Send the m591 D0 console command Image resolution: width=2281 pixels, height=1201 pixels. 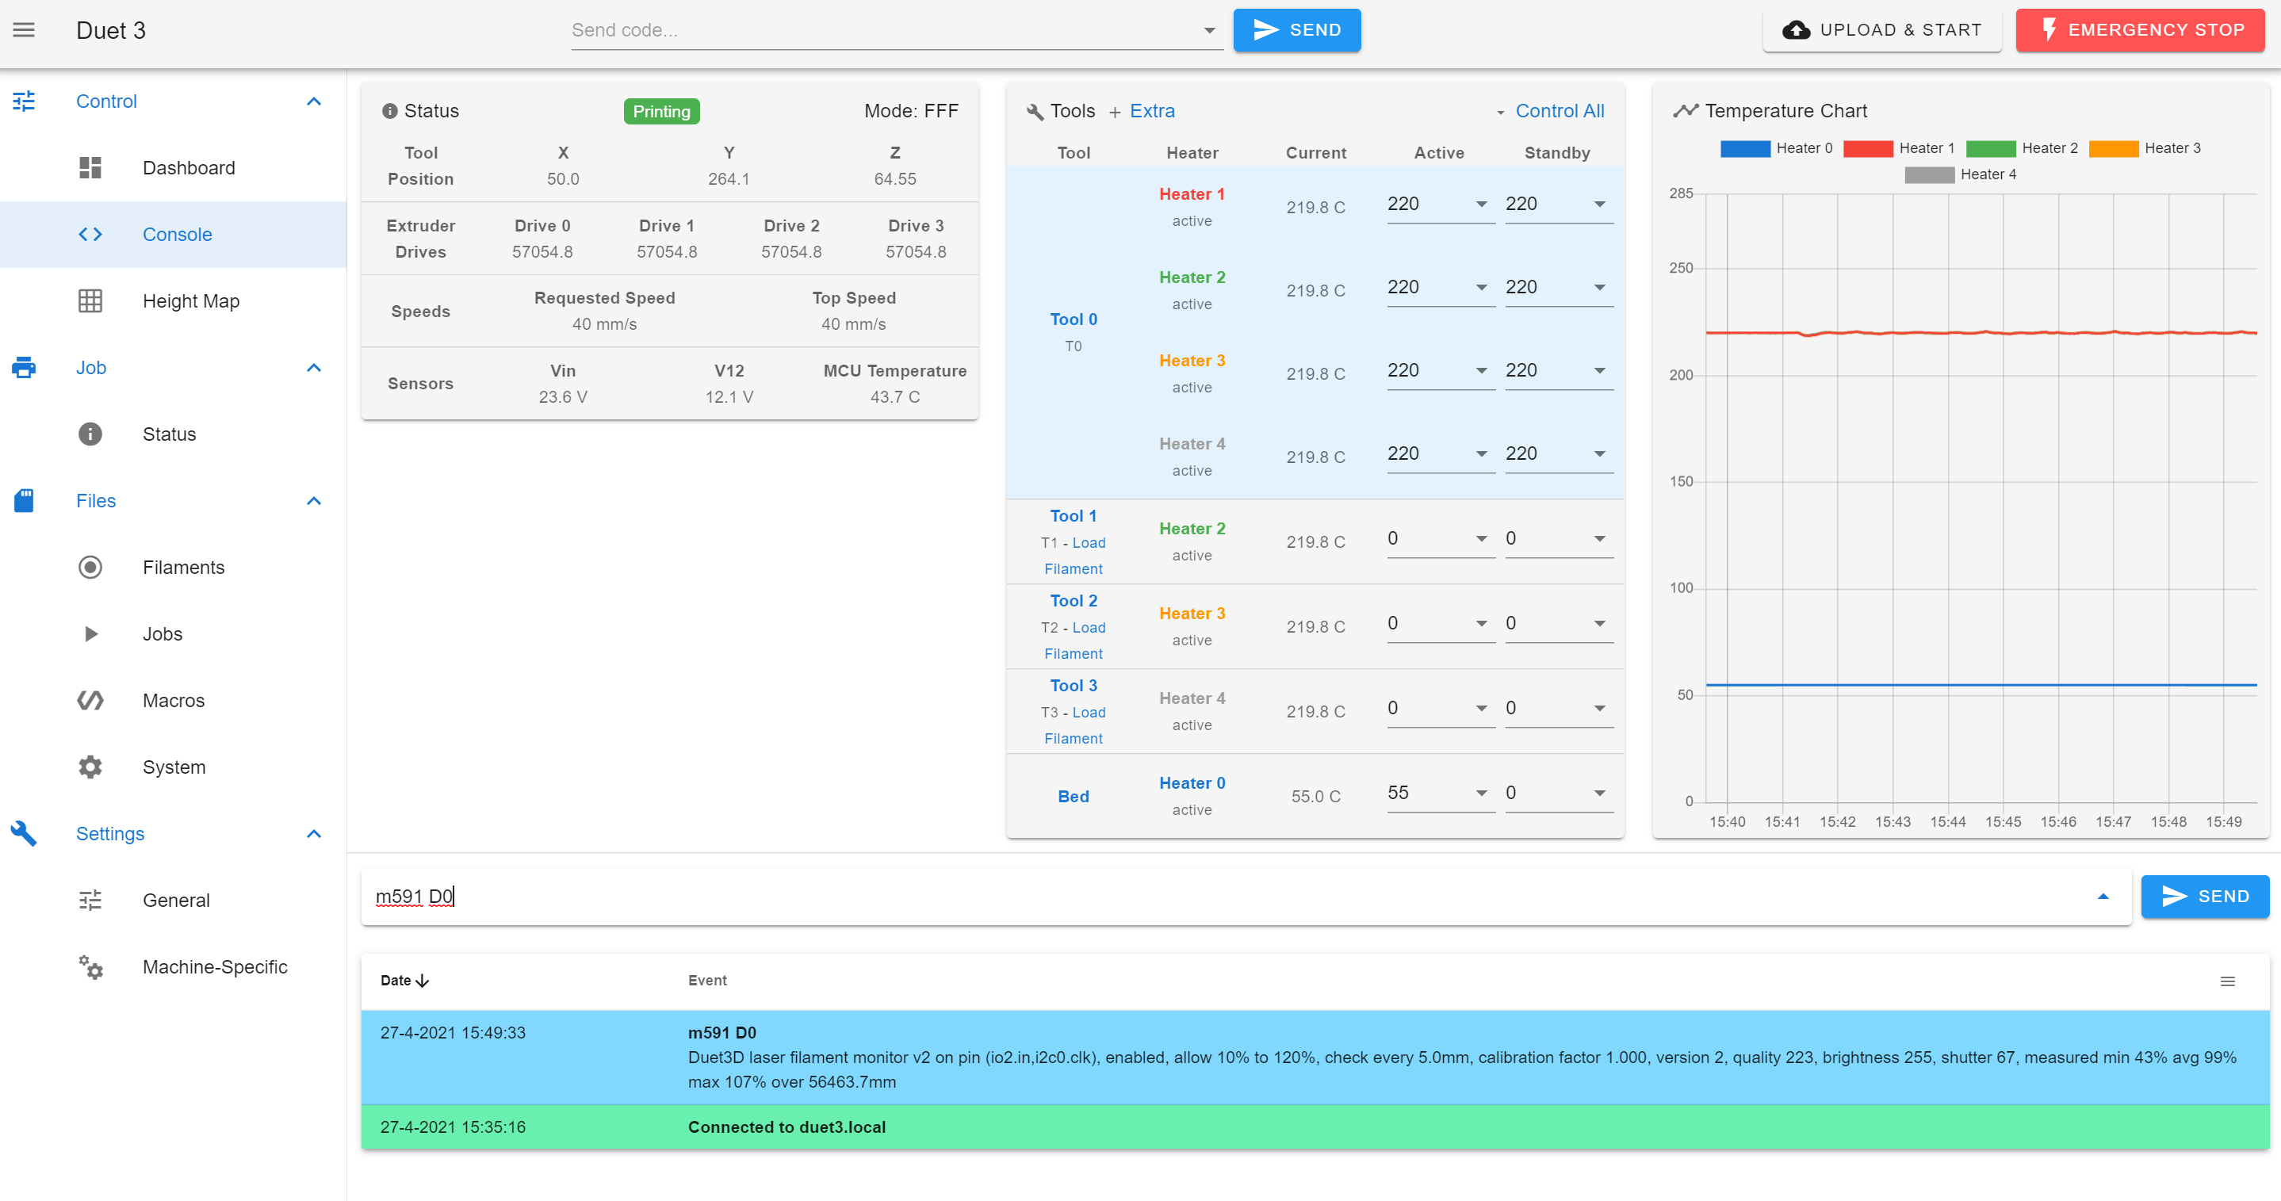click(2204, 897)
